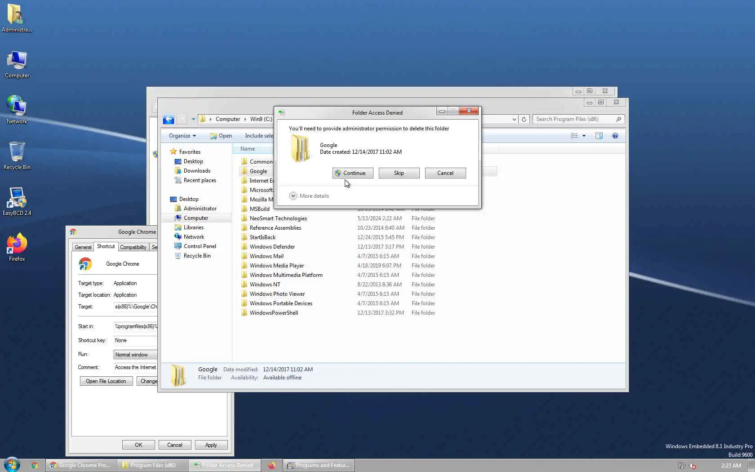The width and height of the screenshot is (755, 472).
Task: Open the Run window mode combo box
Action: pyautogui.click(x=135, y=355)
